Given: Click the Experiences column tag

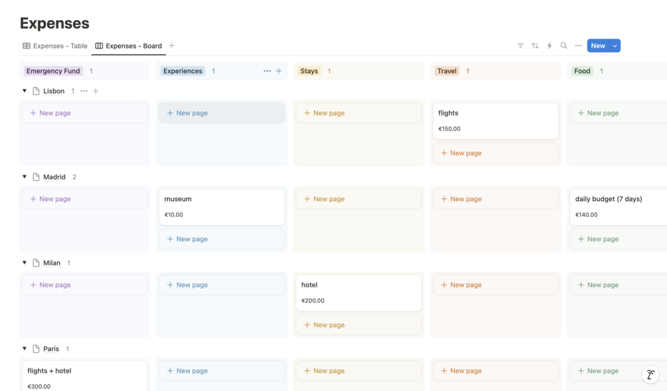Looking at the screenshot, I should click(183, 71).
